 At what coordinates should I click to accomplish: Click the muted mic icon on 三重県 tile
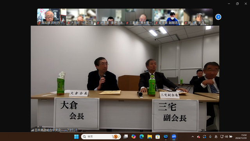pyautogui.click(x=127, y=23)
